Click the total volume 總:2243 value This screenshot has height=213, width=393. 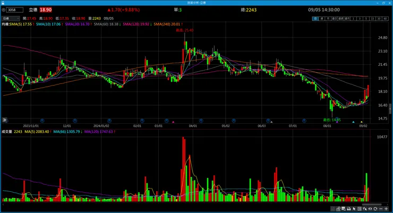pyautogui.click(x=249, y=10)
